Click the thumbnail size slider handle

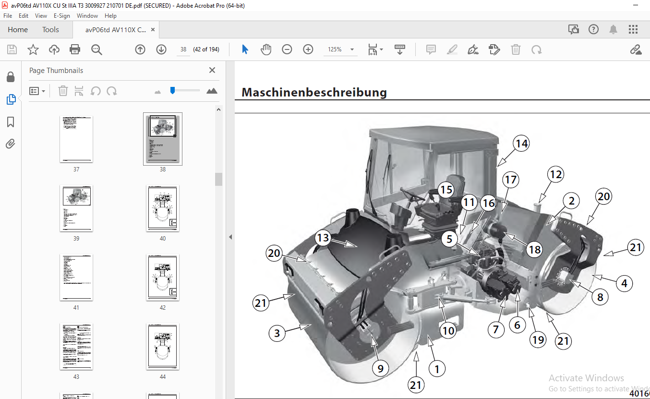[x=172, y=90]
